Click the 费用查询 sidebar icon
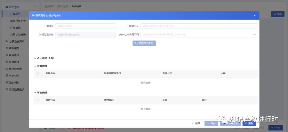Screen dimensions: 288x132 click(x=7, y=55)
